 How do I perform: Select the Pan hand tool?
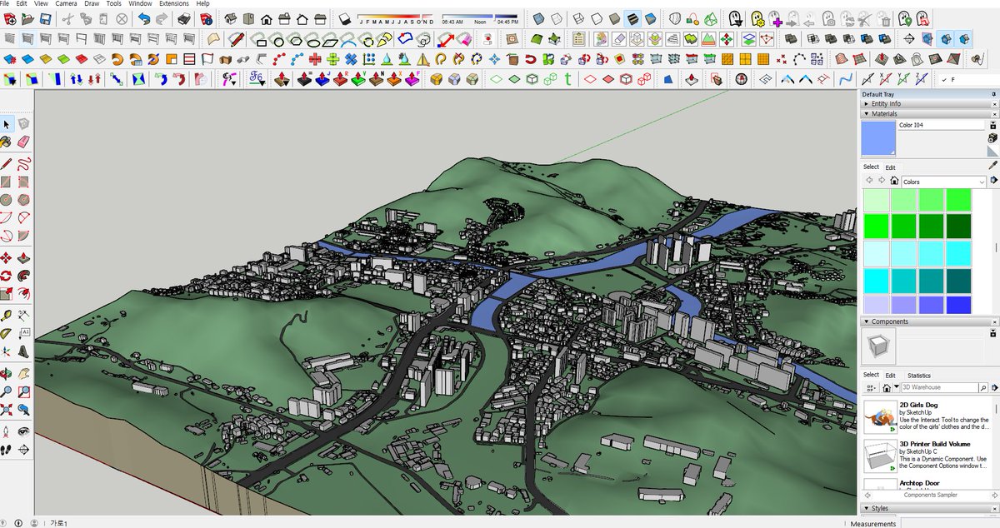(x=24, y=373)
